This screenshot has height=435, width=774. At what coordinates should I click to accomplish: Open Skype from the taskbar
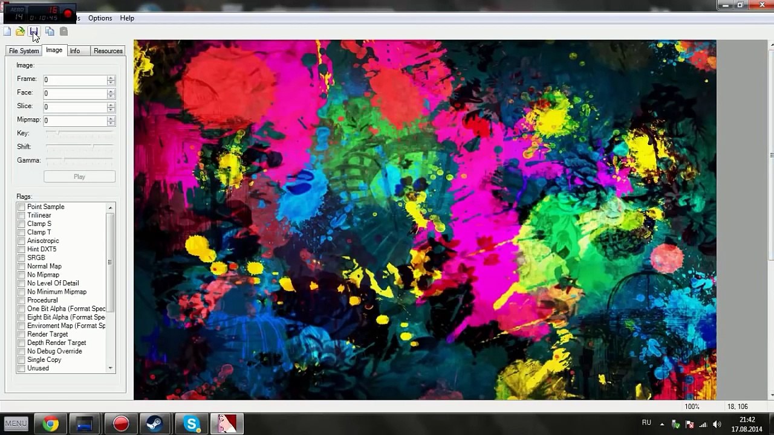[x=191, y=424]
